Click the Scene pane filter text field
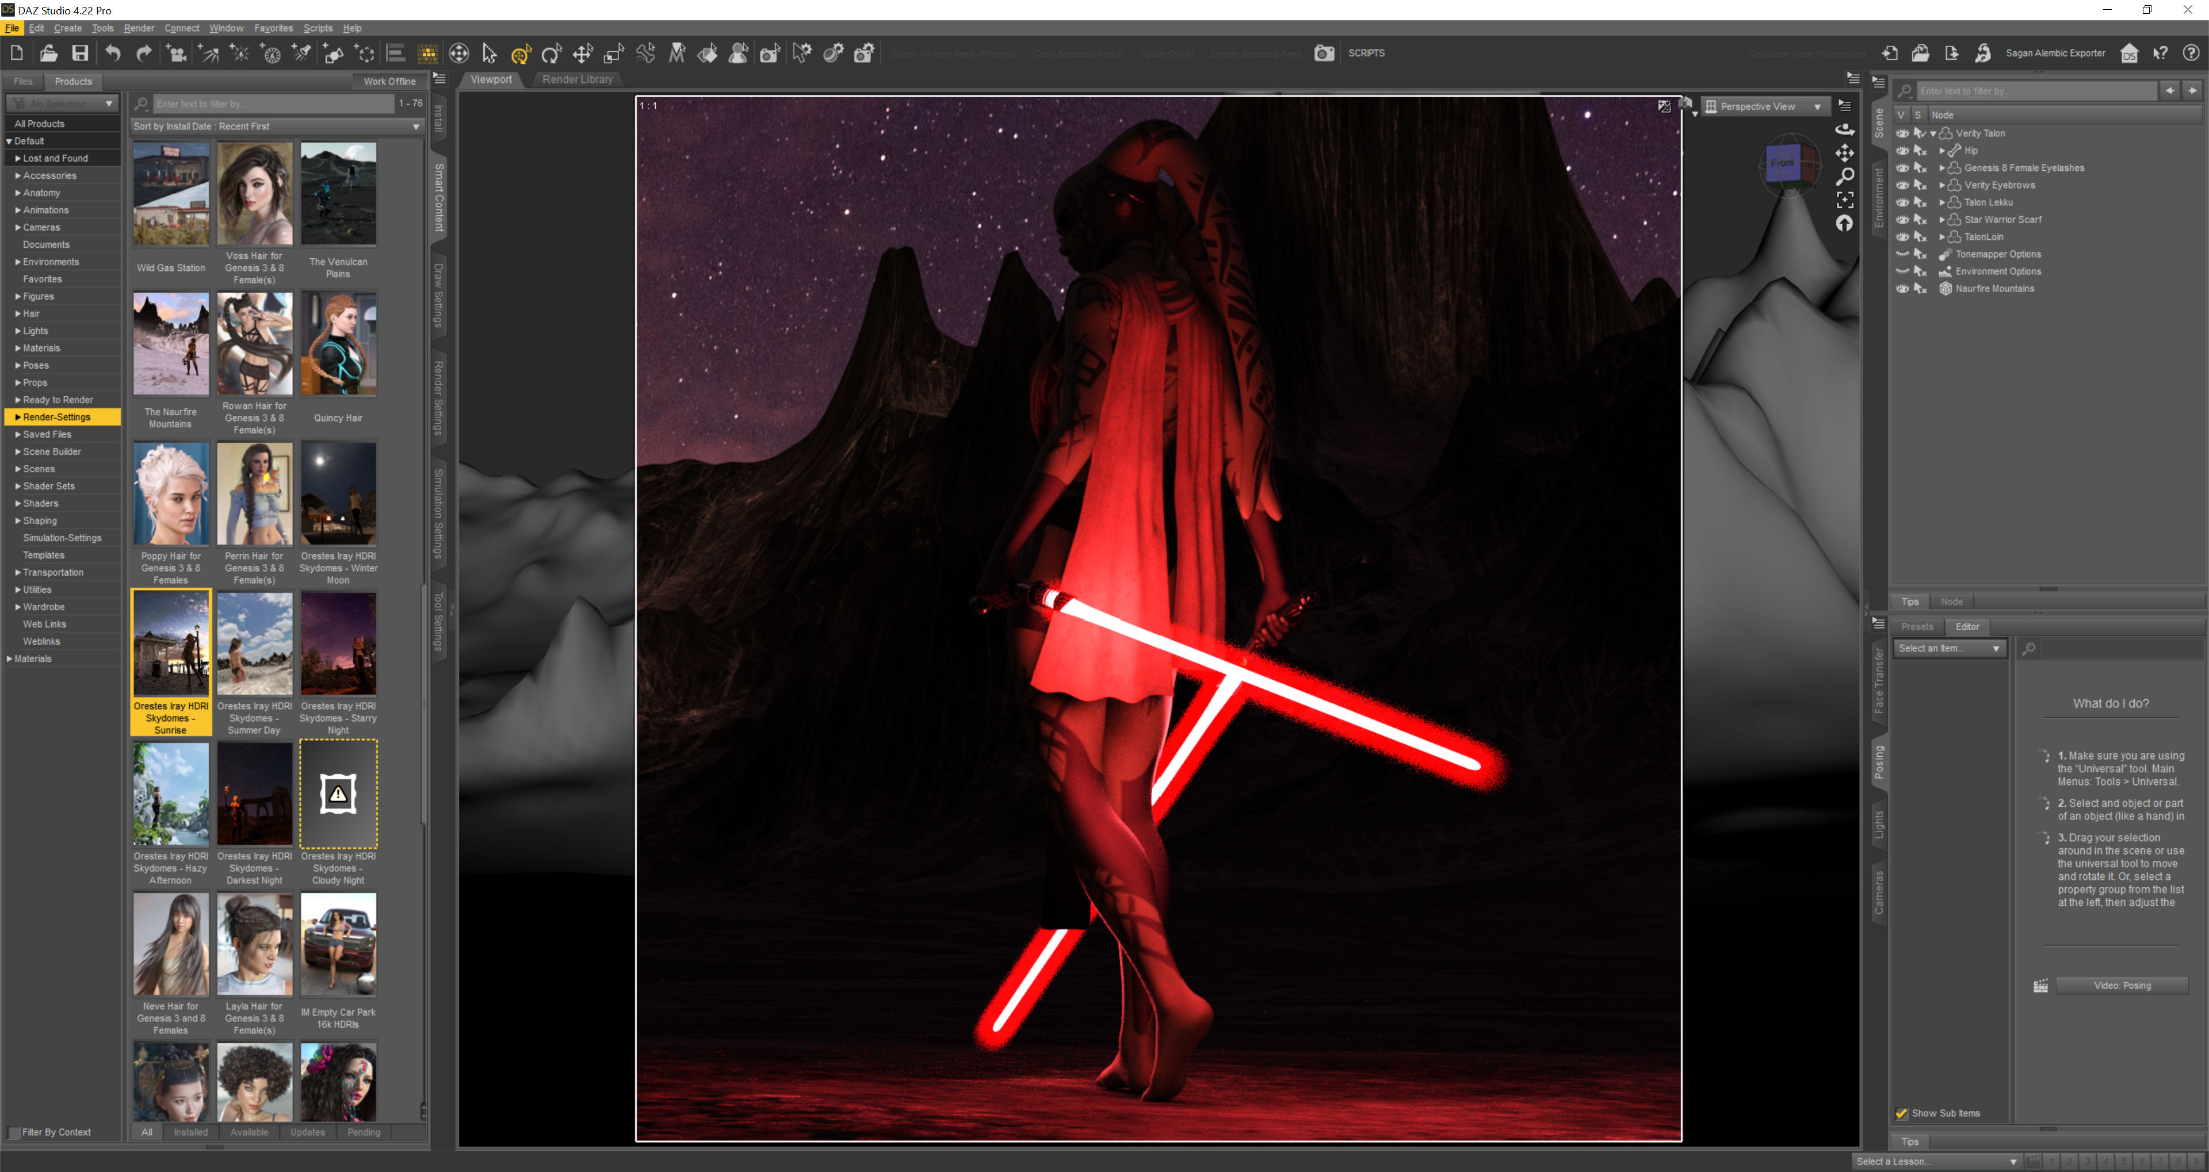Screen dimensions: 2209x1172 (x=2036, y=91)
